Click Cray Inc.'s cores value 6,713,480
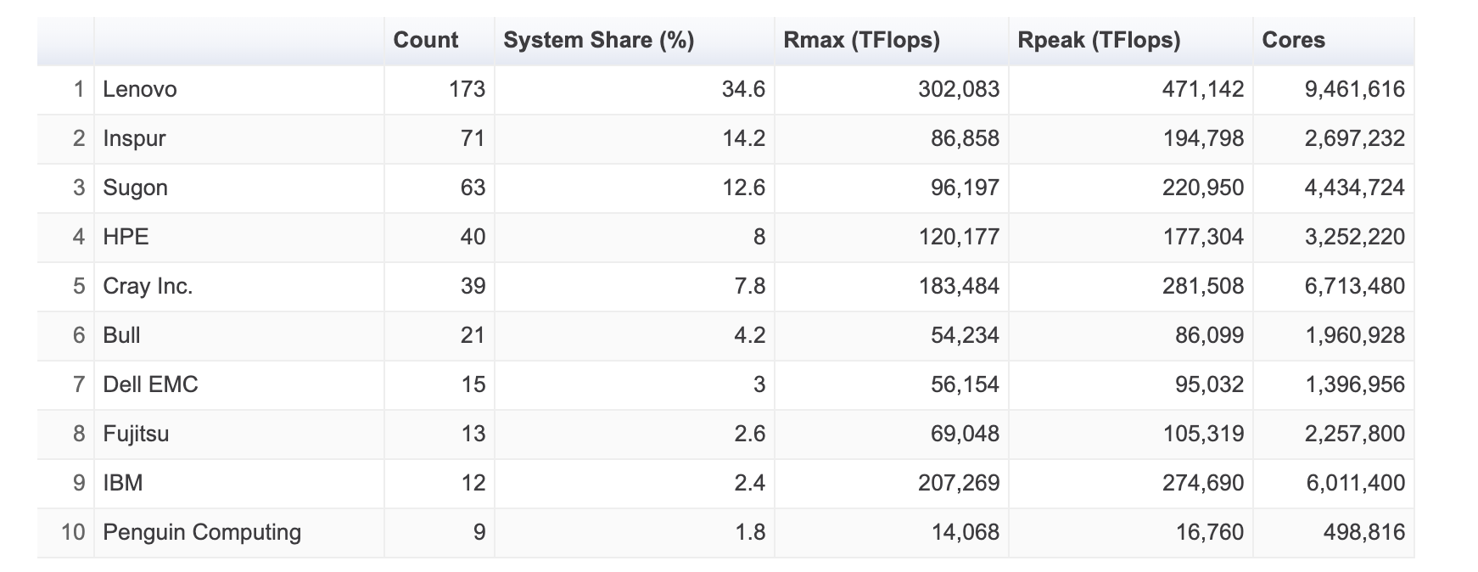This screenshot has width=1478, height=572. tap(1354, 286)
